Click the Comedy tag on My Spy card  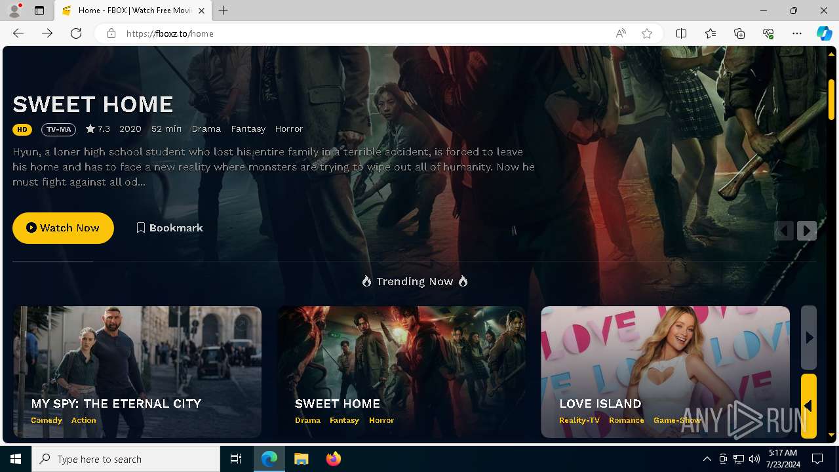coord(47,420)
